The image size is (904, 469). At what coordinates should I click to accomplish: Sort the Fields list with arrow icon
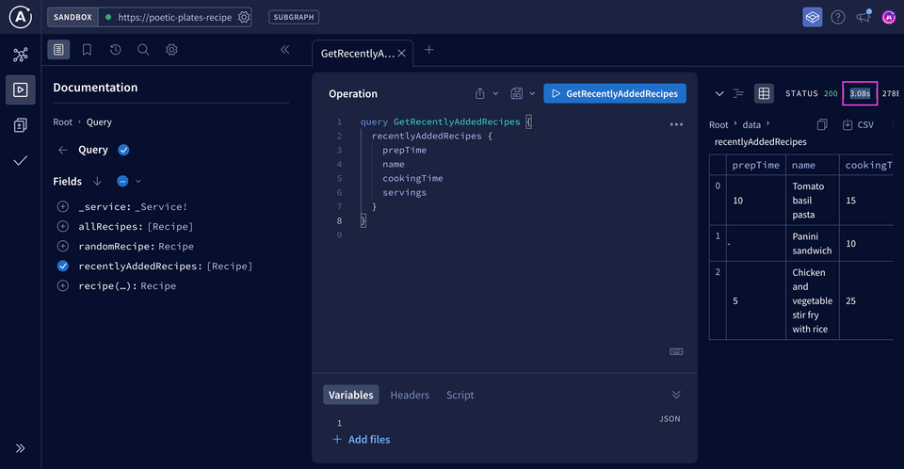click(97, 181)
